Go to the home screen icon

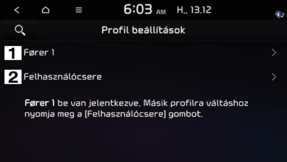(46, 10)
